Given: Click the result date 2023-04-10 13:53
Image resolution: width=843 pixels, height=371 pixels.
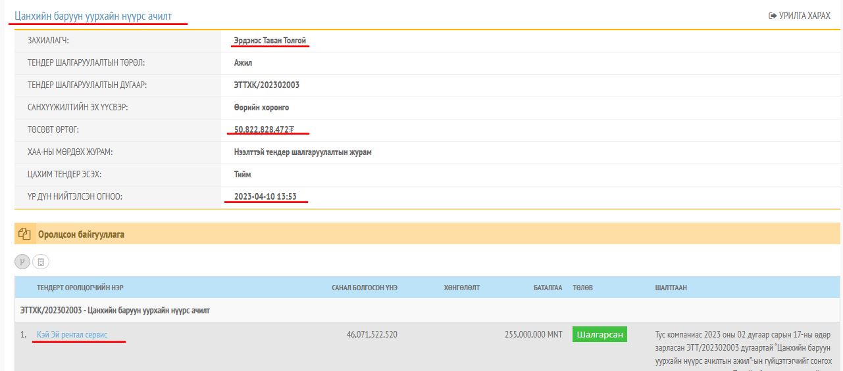Looking at the screenshot, I should pyautogui.click(x=265, y=196).
